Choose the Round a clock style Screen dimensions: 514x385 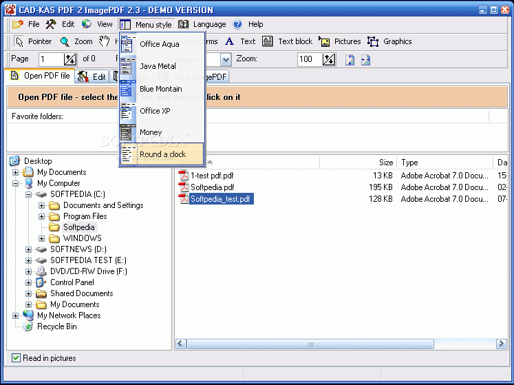click(x=162, y=154)
